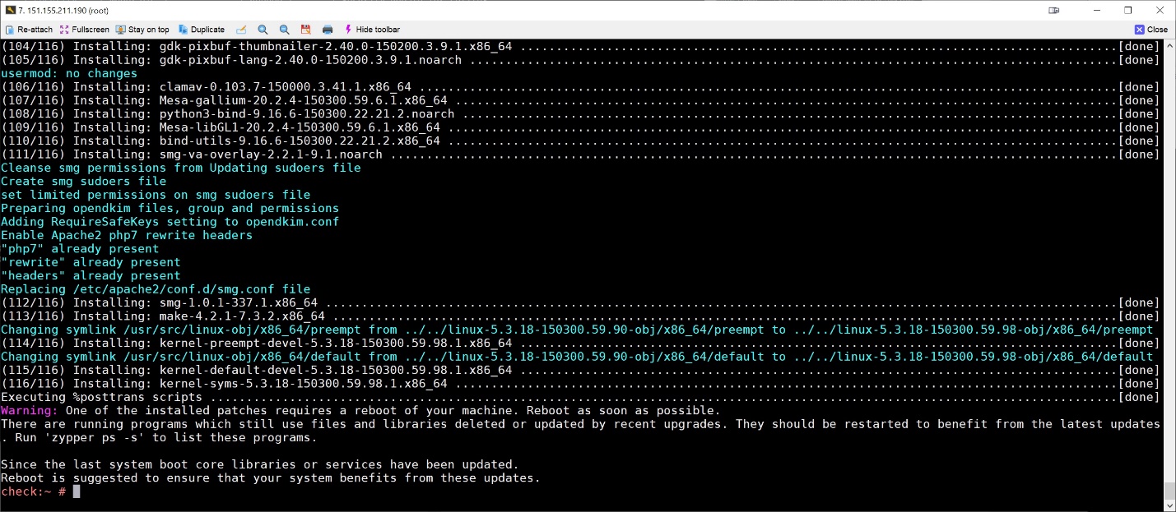Click the first magnifier zoom icon
The height and width of the screenshot is (512, 1176).
click(263, 29)
